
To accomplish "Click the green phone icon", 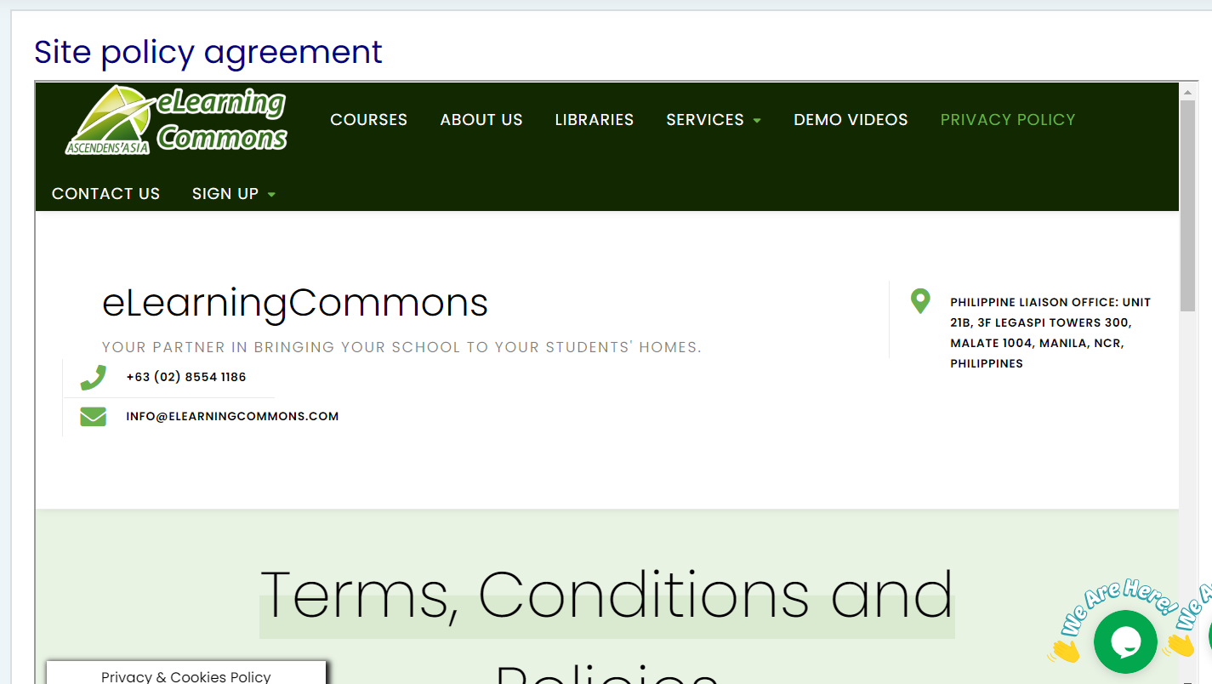I will click(93, 377).
